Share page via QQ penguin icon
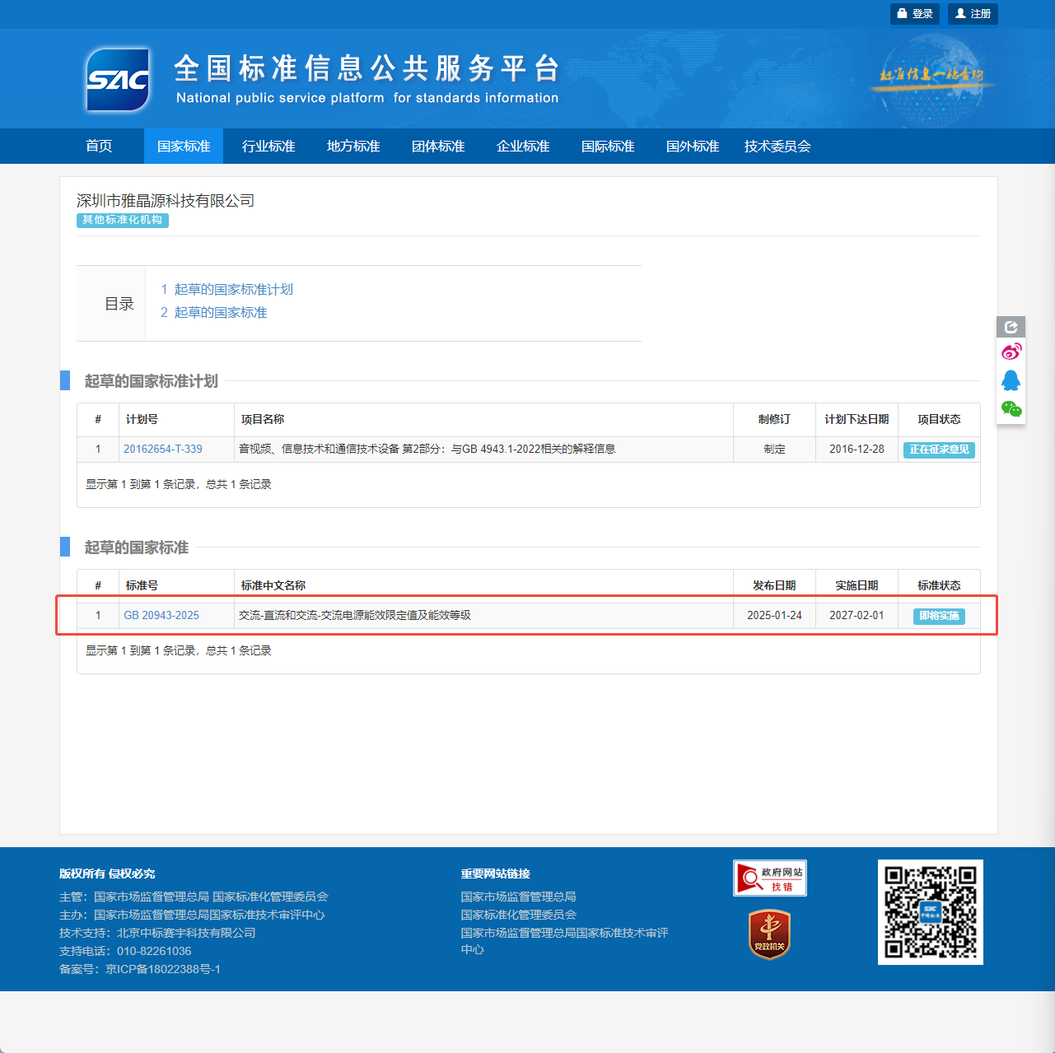 click(x=1011, y=380)
